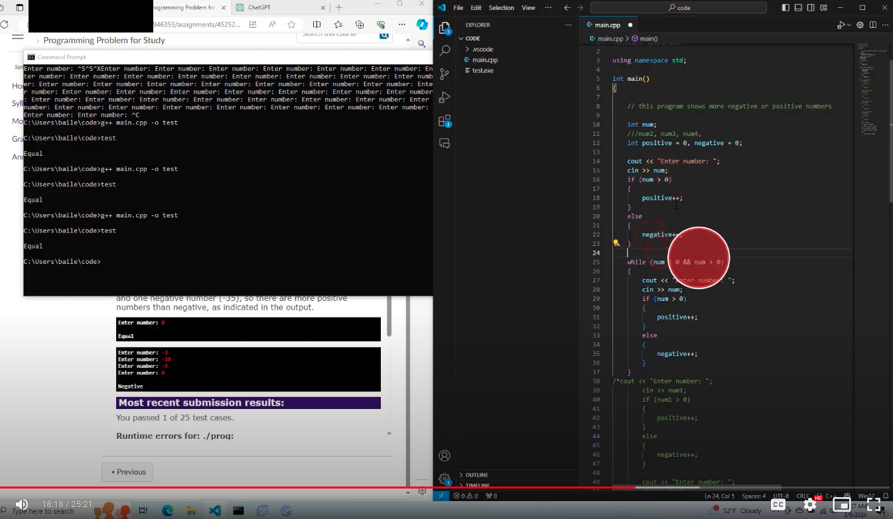The width and height of the screenshot is (893, 519).
Task: Toggle YouTube closed captions
Action: click(x=778, y=504)
